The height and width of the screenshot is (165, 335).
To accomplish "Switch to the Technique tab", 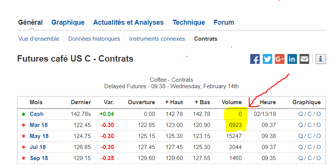I will coord(189,22).
